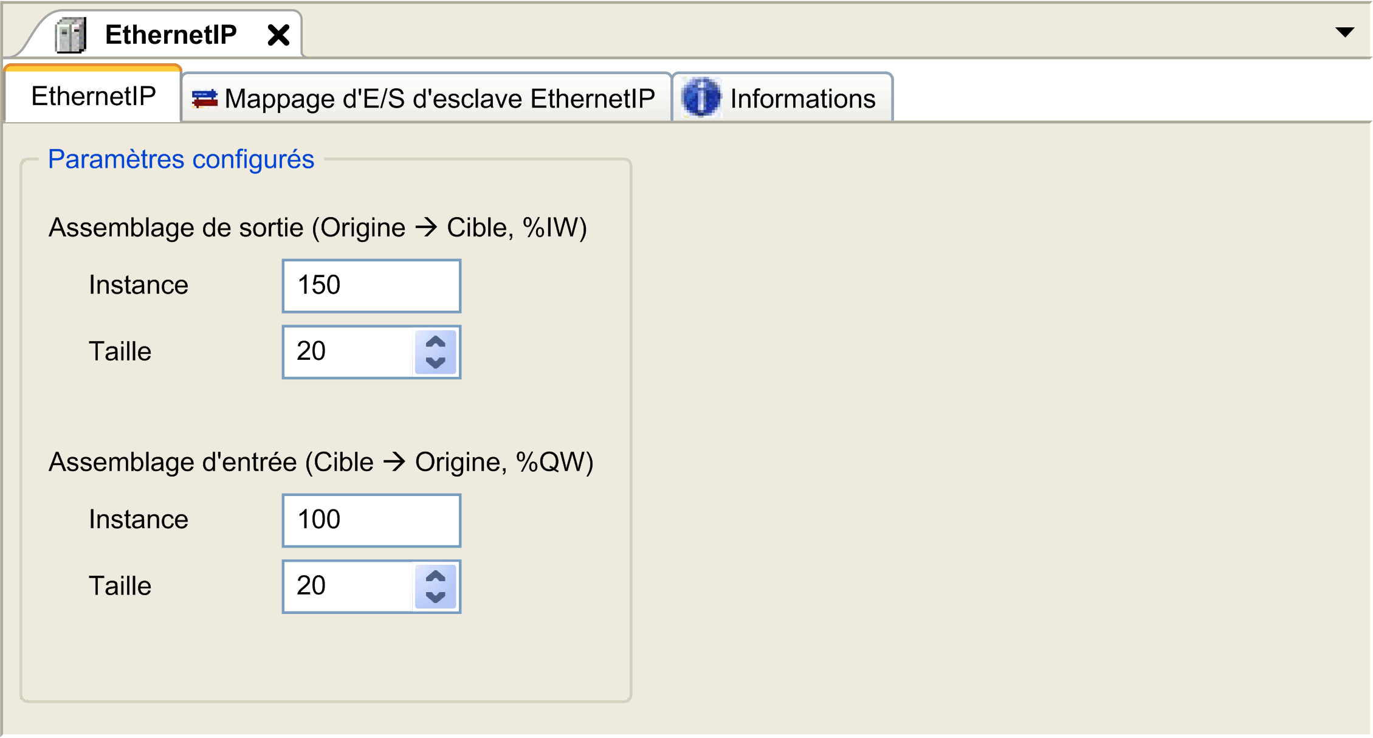Switch to Mappage d'E/S d'esclave EthernetIP tab

coord(427,98)
